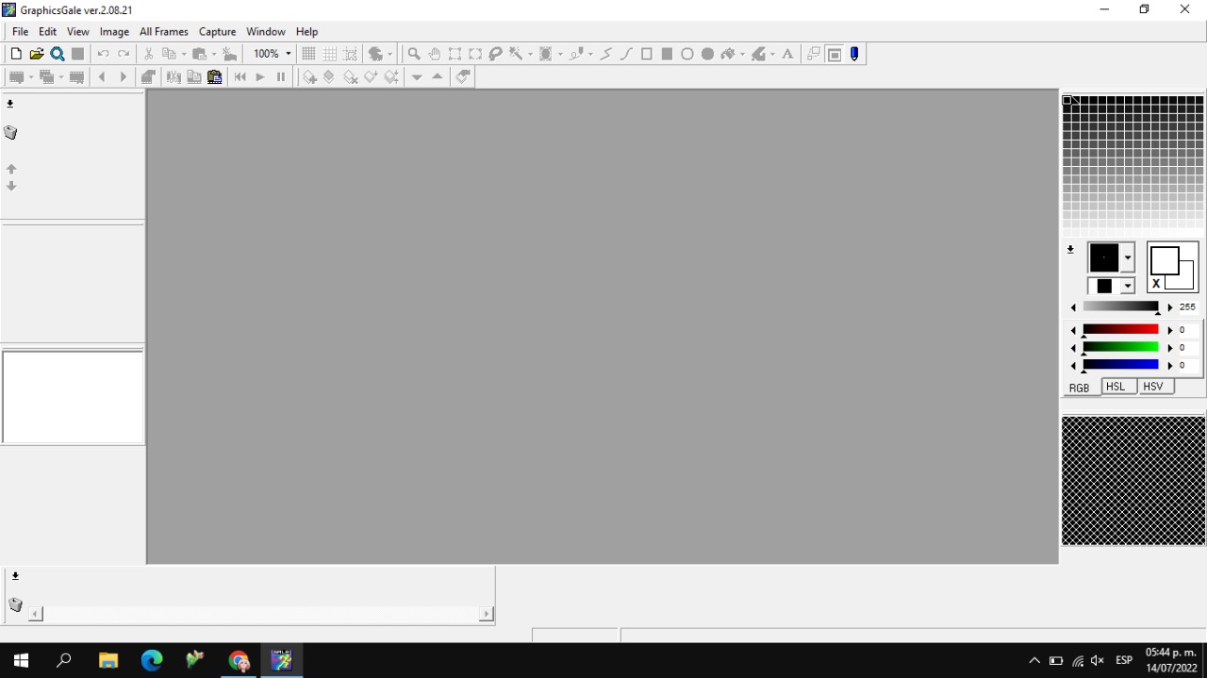Switch to the HSL color tab

click(1116, 387)
